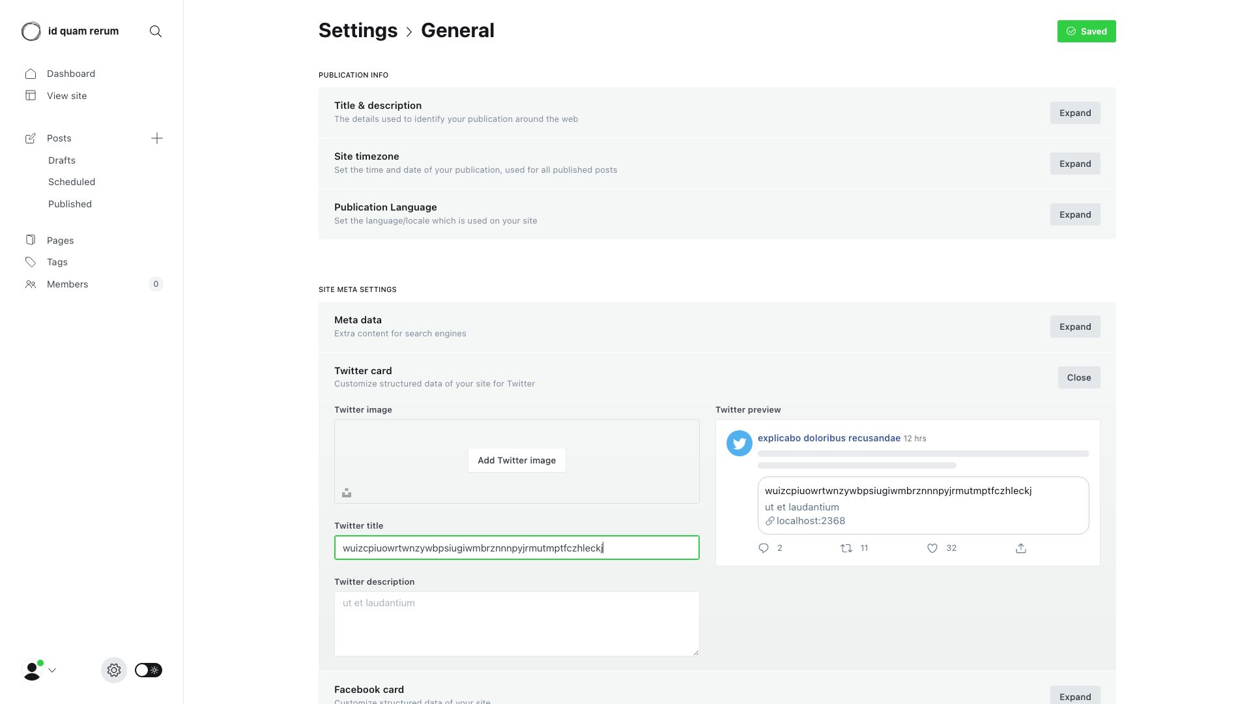Viewport: 1251px width, 704px height.
Task: Click the heart icon in Twitter preview
Action: pyautogui.click(x=932, y=548)
